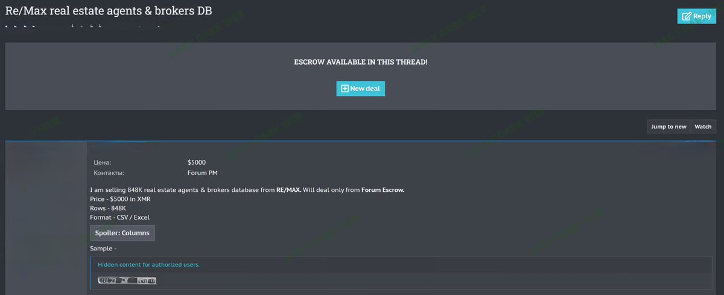Image resolution: width=724 pixels, height=295 pixels.
Task: Click the 'ESCROW AVAILABLE IN THIS THREAD!' heading
Action: 361,62
